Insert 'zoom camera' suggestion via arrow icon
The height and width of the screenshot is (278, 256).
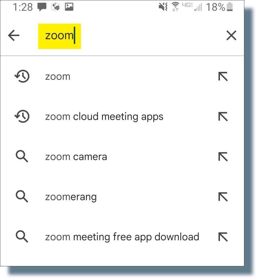tap(223, 157)
